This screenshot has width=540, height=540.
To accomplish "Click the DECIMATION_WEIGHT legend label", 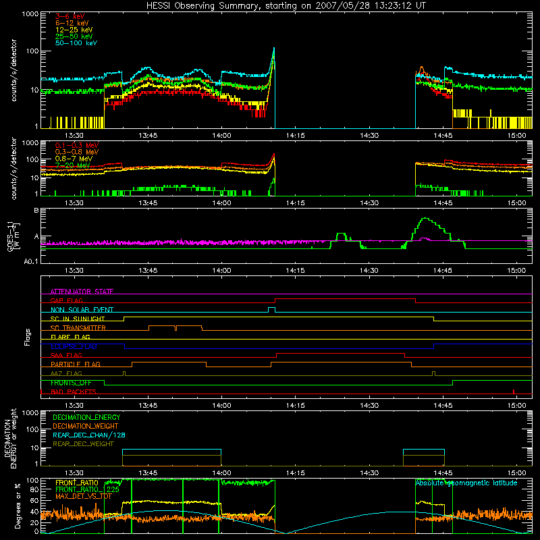I will pos(86,426).
